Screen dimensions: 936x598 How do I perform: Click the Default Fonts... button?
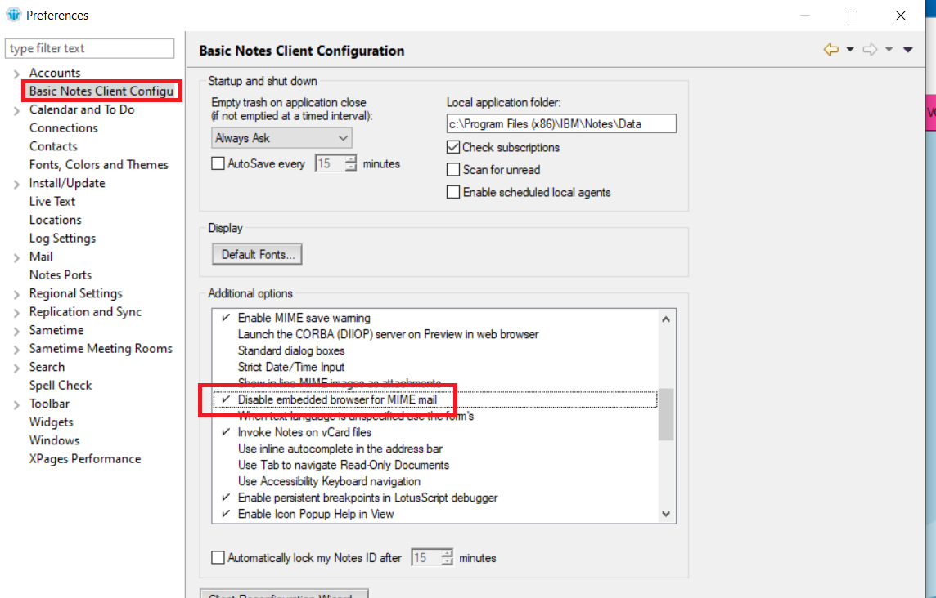tap(257, 254)
